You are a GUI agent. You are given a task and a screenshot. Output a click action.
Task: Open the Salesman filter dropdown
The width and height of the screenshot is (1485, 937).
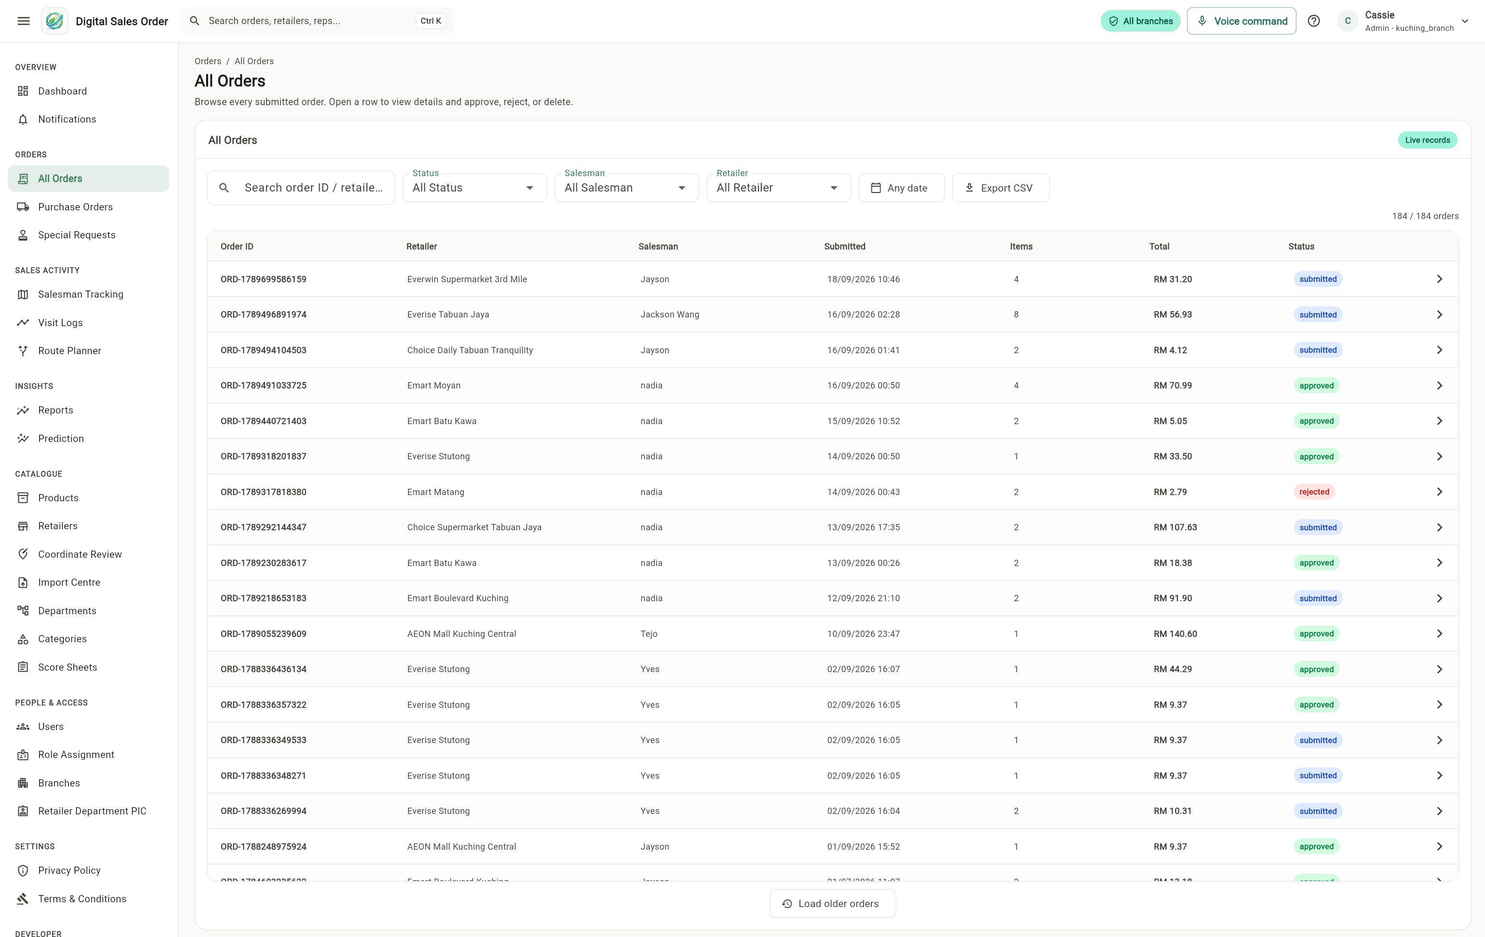(x=627, y=187)
